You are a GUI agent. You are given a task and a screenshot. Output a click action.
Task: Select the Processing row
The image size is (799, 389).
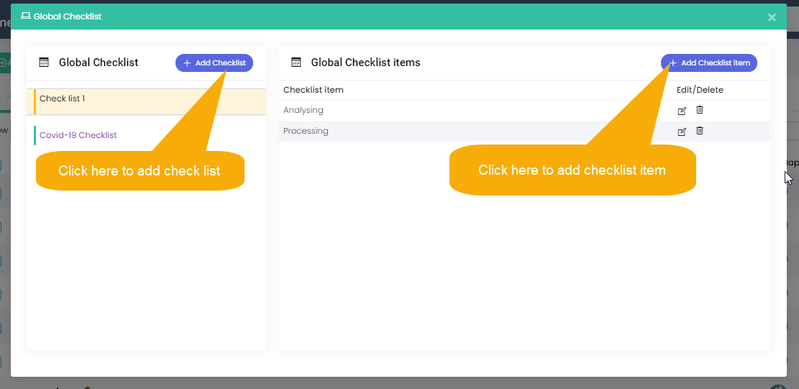(524, 132)
